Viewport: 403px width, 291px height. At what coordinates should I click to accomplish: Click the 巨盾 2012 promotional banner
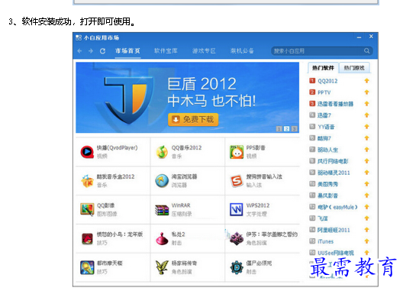pos(187,98)
